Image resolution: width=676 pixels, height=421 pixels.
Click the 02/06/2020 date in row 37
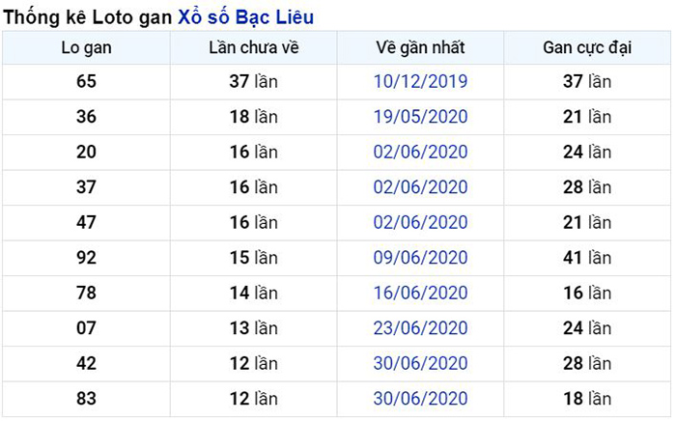click(420, 187)
